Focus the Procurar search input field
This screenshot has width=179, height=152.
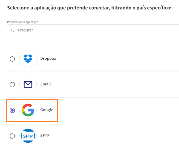93,30
